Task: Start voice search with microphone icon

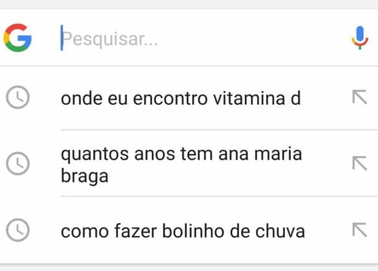Action: tap(360, 38)
